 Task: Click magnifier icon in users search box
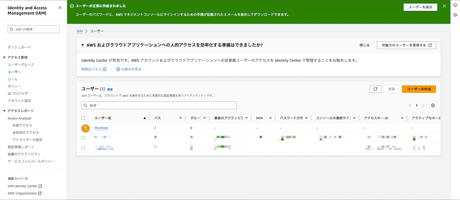85,105
